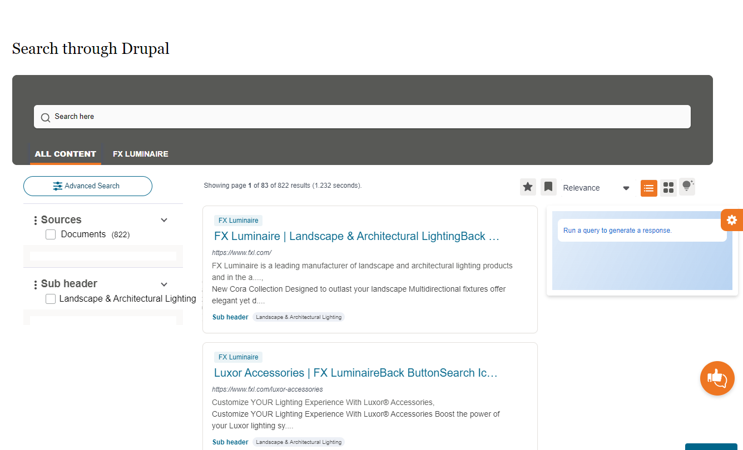Open the Luxor Accessories result link

[x=355, y=373]
